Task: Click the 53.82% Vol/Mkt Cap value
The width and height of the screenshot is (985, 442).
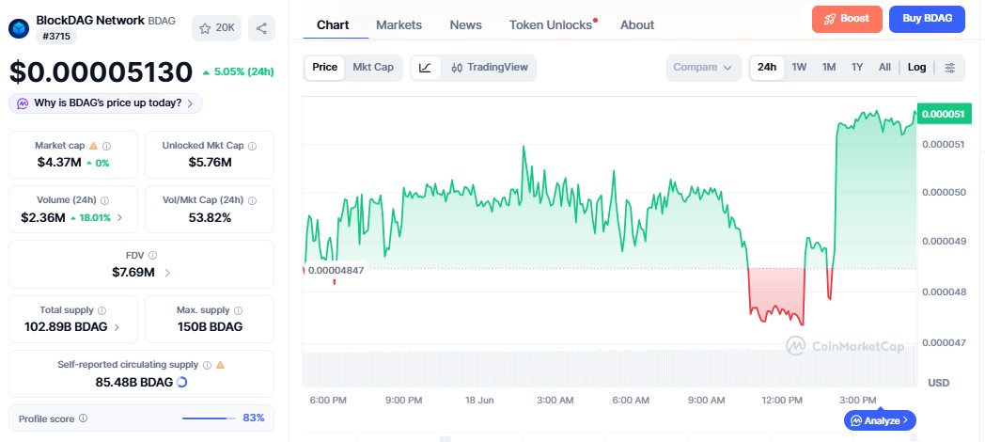Action: point(210,218)
